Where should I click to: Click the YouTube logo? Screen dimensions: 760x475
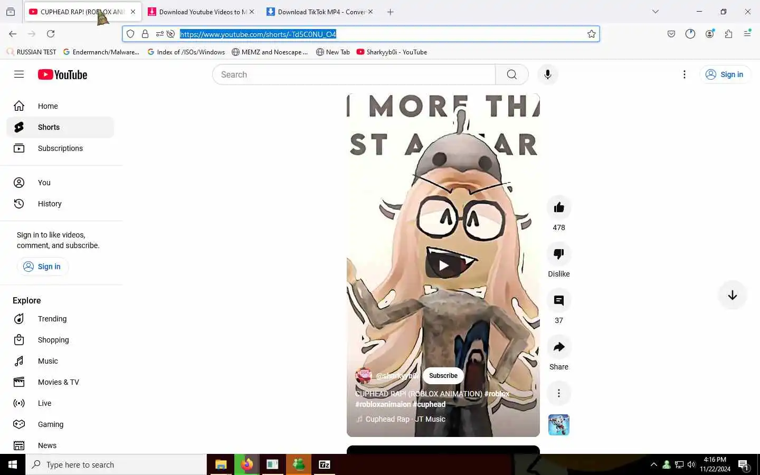[x=62, y=74]
